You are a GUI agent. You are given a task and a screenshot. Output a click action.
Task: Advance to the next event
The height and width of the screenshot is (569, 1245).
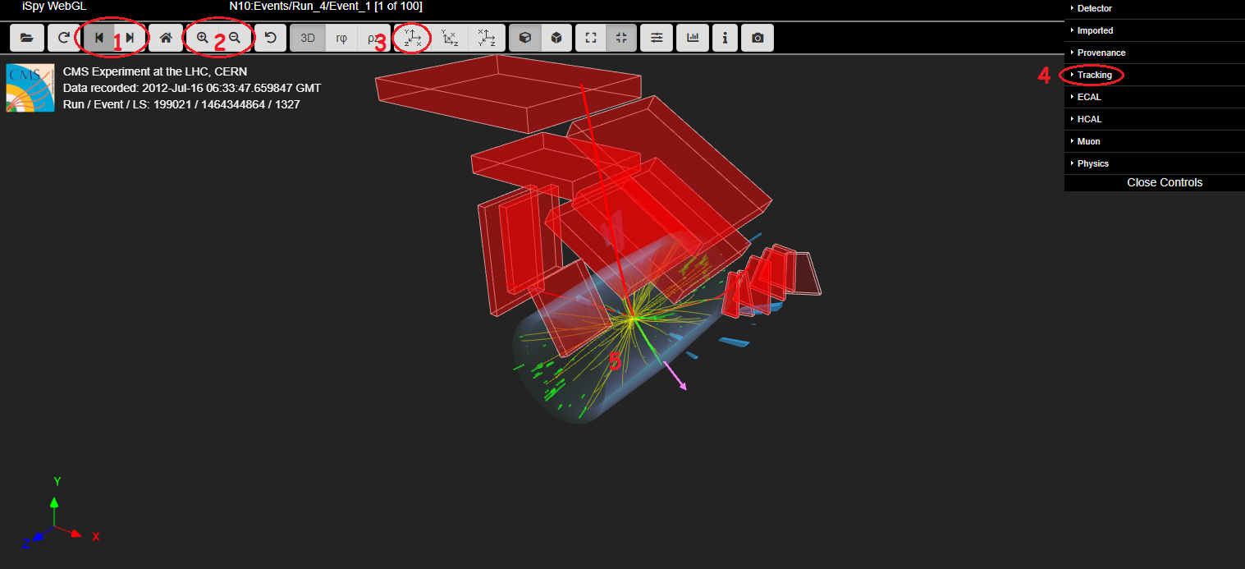click(x=130, y=38)
